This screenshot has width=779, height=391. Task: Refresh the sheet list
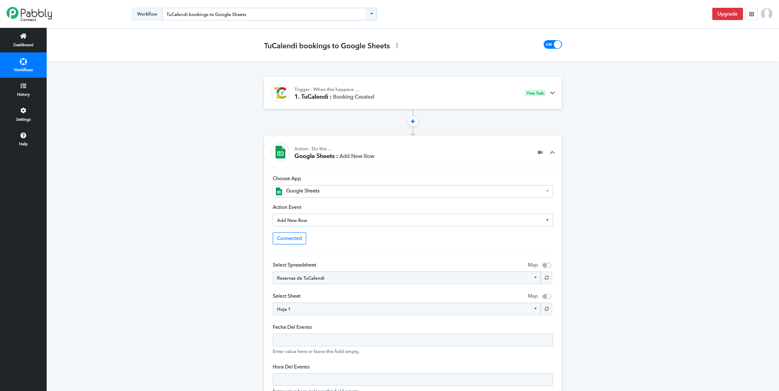(546, 309)
